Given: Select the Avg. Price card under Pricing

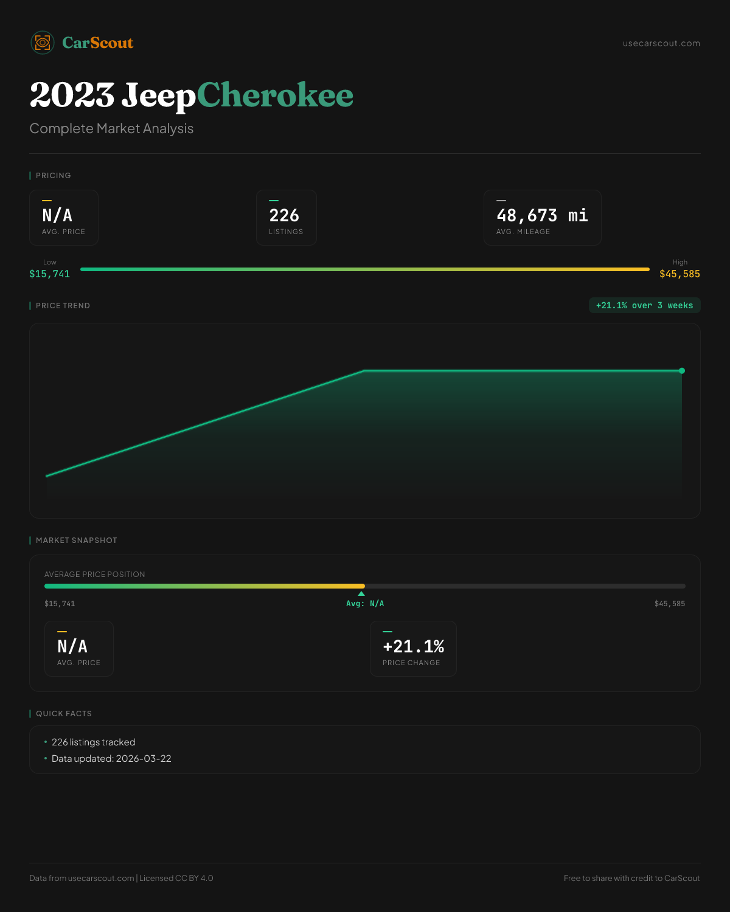Looking at the screenshot, I should (x=64, y=218).
